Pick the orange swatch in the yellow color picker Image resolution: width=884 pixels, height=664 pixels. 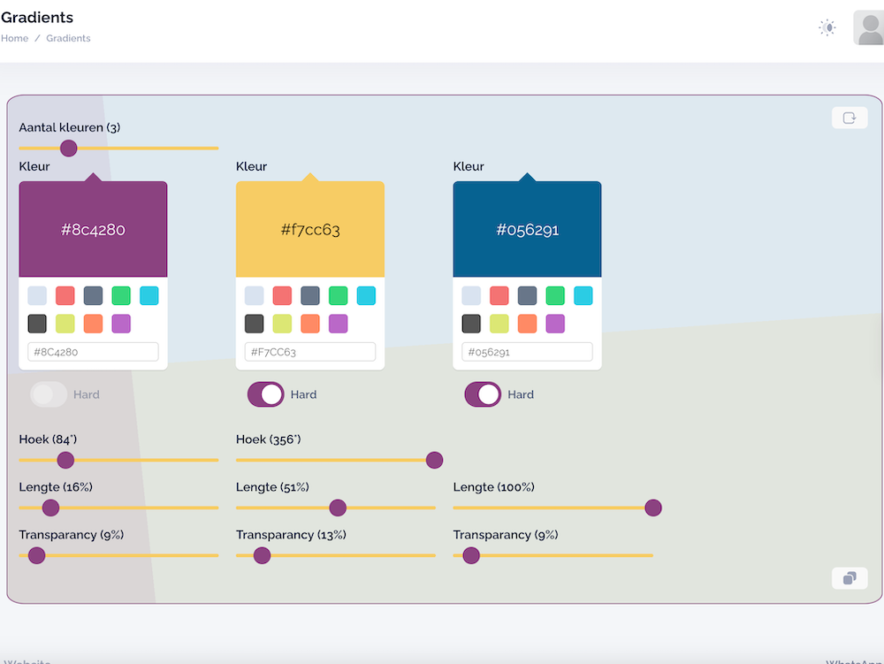click(x=310, y=324)
